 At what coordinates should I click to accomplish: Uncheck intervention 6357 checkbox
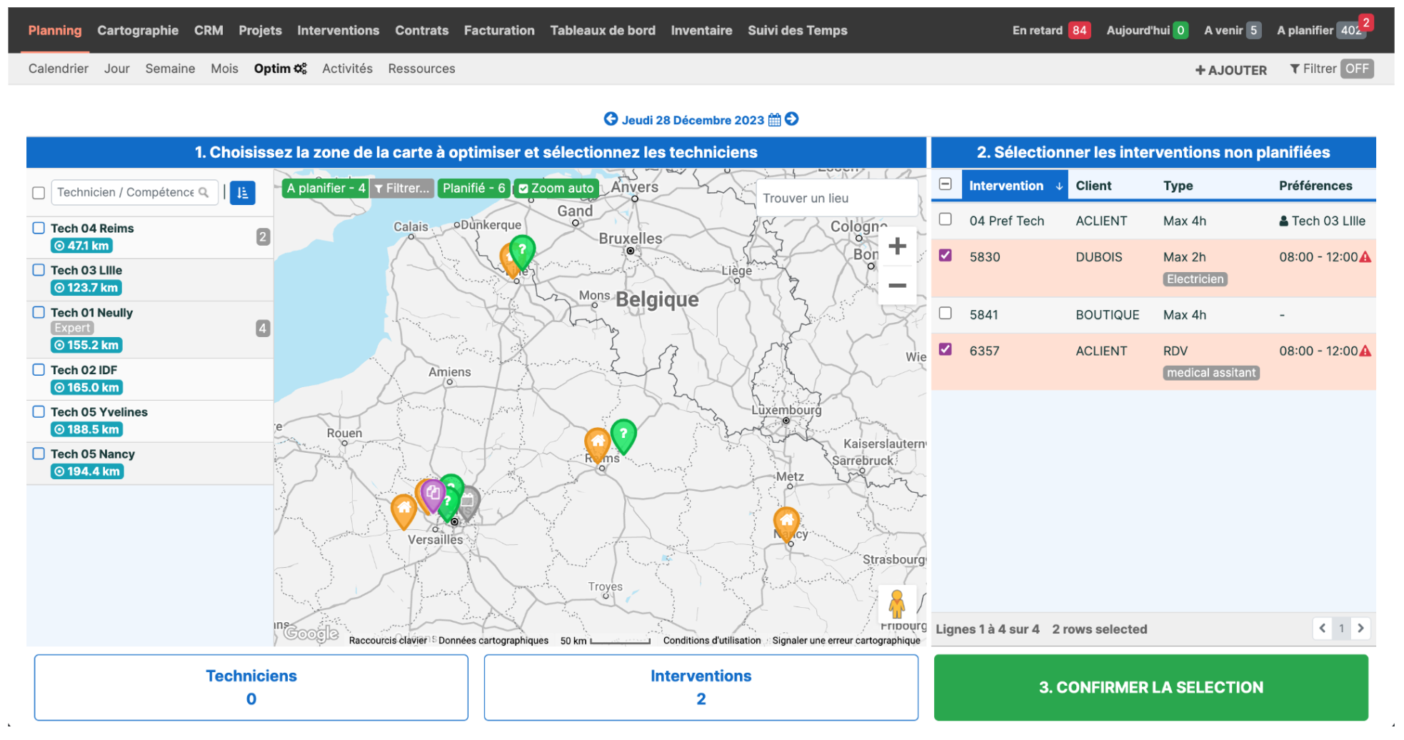(x=946, y=349)
